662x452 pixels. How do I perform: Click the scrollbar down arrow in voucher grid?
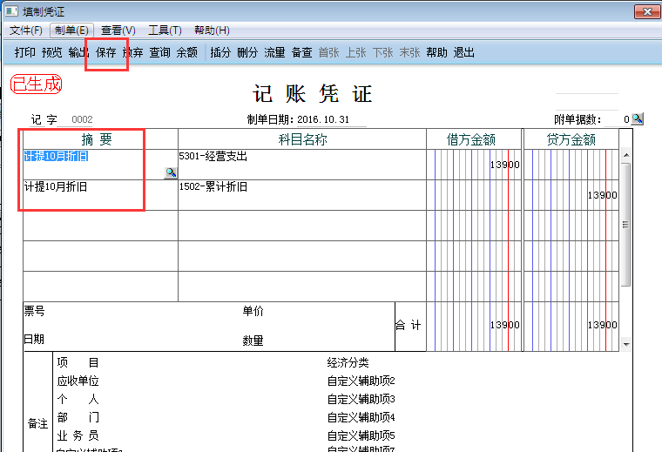pos(625,345)
